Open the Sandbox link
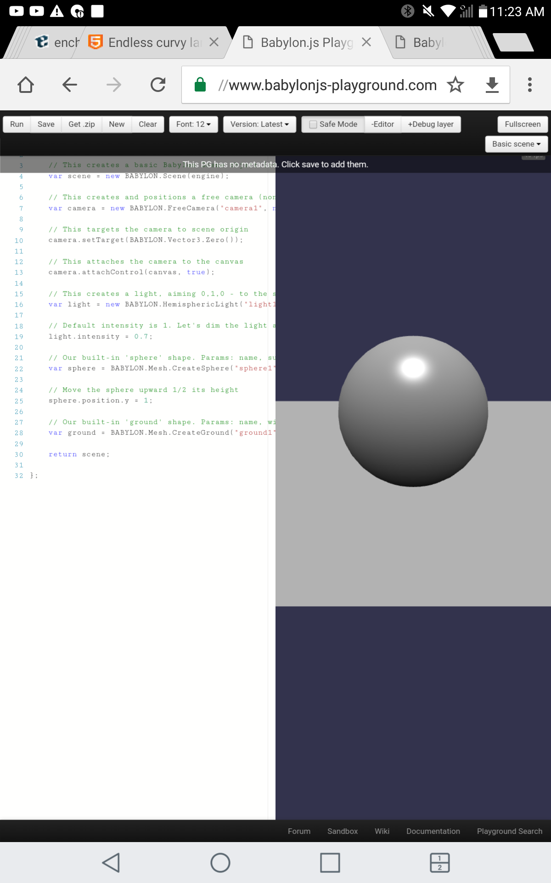The image size is (551, 883). click(x=343, y=831)
